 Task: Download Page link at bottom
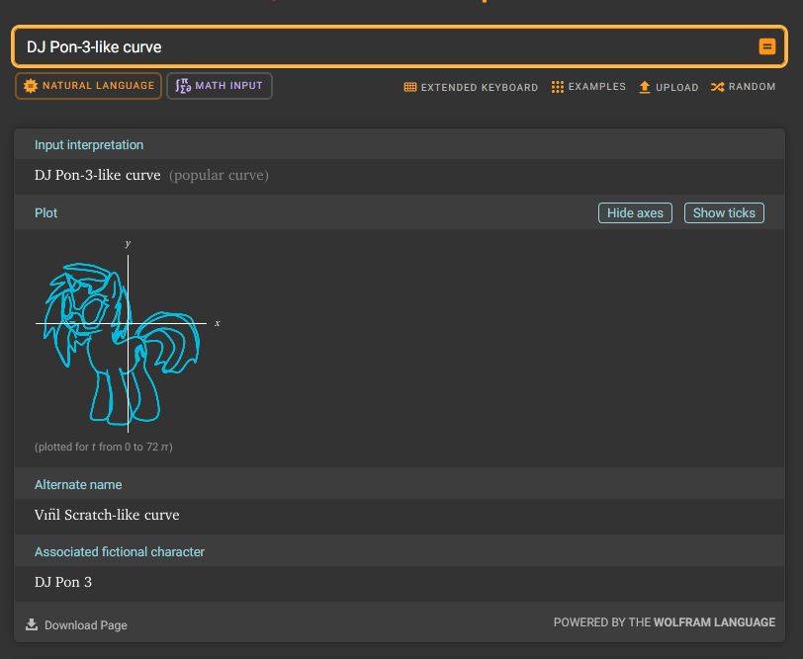[x=76, y=624]
